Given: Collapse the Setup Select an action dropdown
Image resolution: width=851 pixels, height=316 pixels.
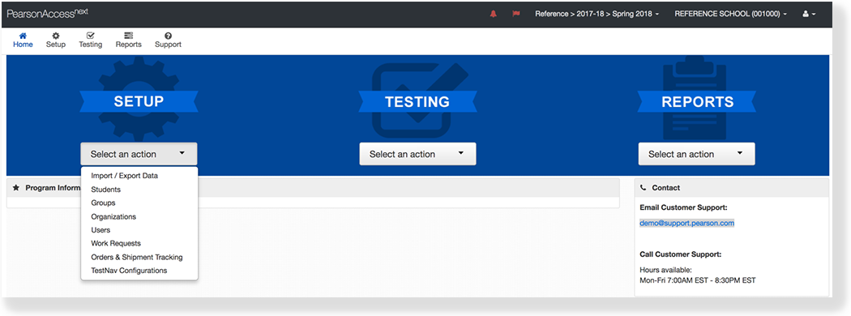Looking at the screenshot, I should click(x=139, y=154).
